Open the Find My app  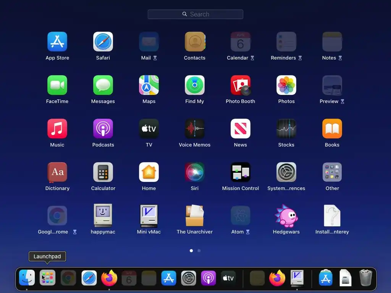pos(195,85)
